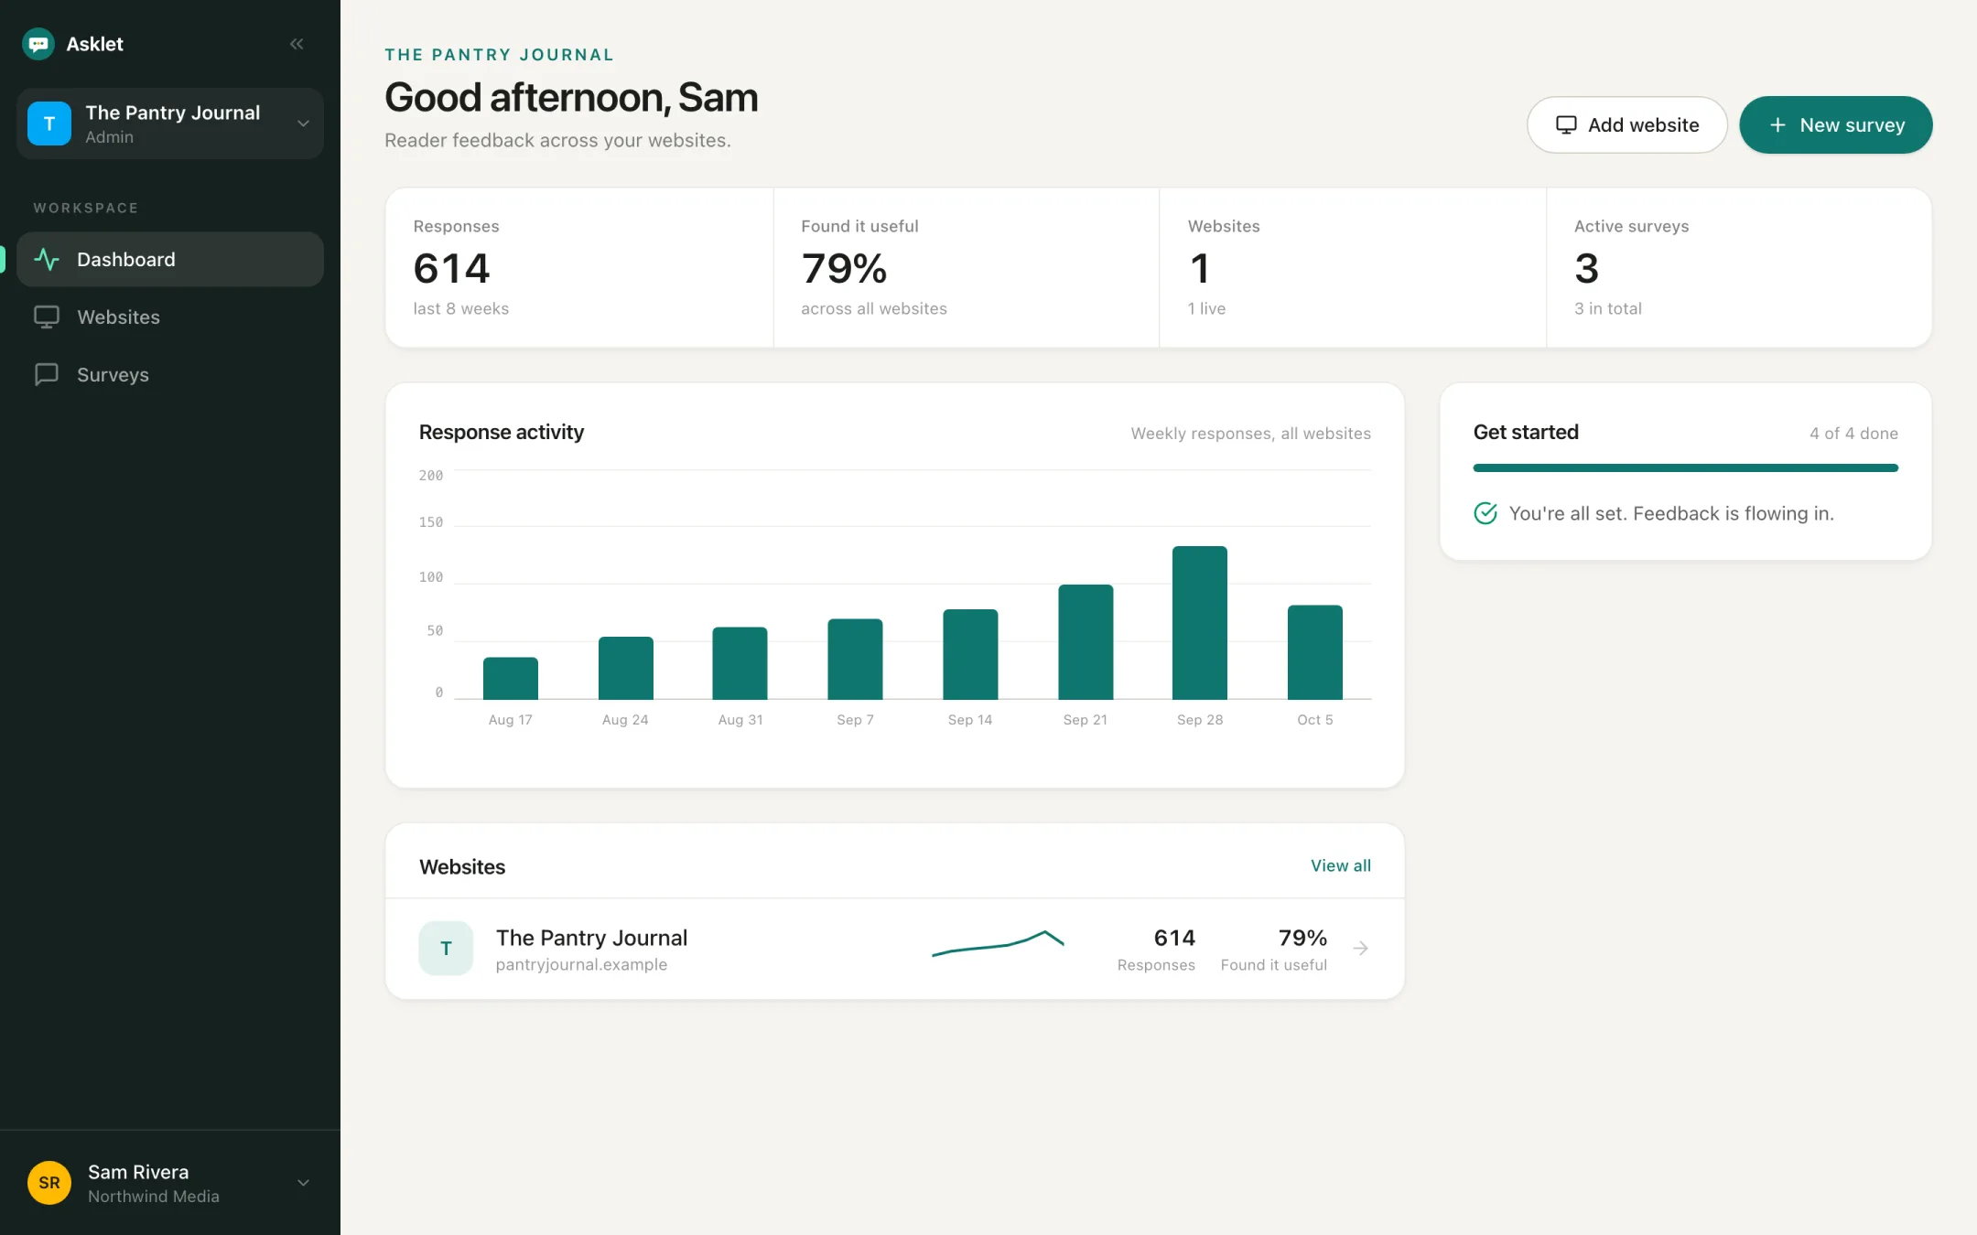Screen dimensions: 1977x1235
Task: Click the Responses 614 stat card
Action: coord(579,267)
